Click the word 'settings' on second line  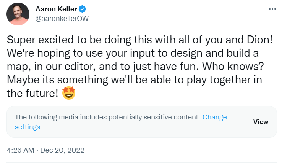[x=28, y=127]
